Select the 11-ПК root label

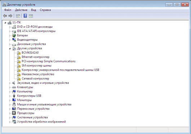[x=17, y=22]
